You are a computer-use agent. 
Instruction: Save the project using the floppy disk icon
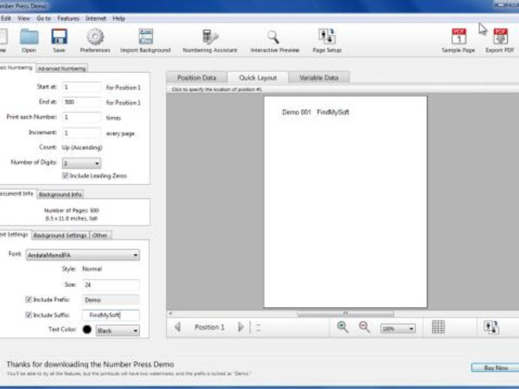coord(59,37)
